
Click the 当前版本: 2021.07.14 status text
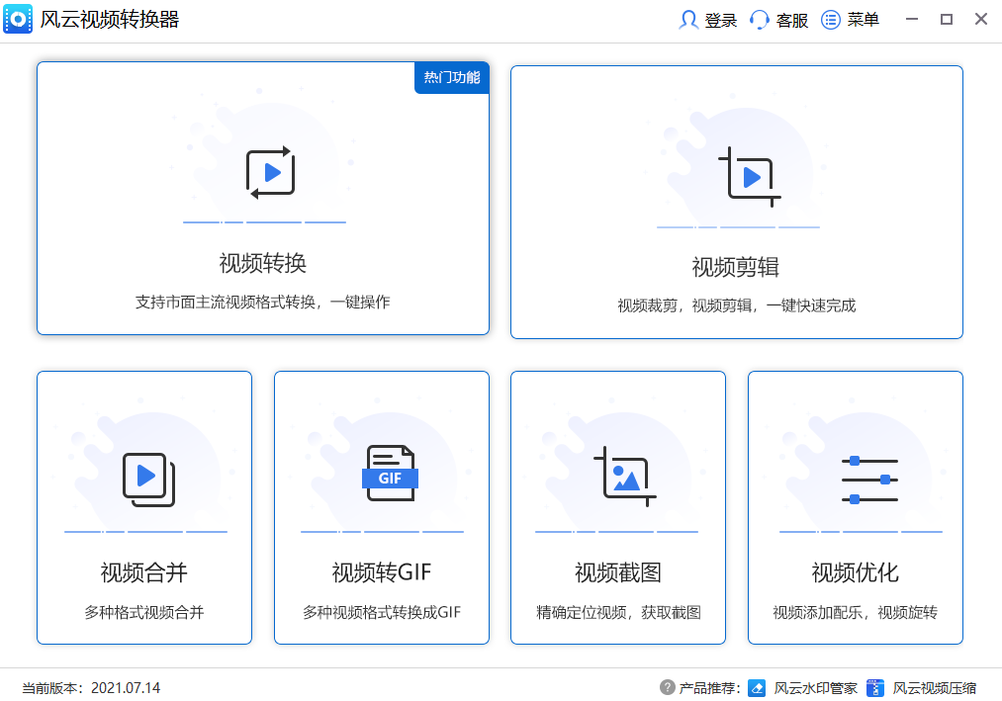point(91,688)
